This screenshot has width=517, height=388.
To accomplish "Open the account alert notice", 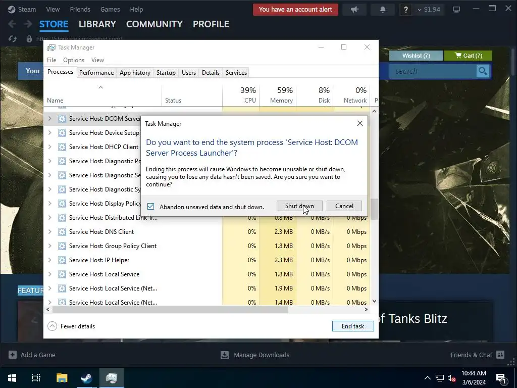I will (295, 10).
